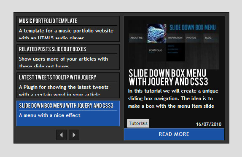This screenshot has height=157, width=242.
Task: Click ABOUT ME in the preview image
Action: (x=137, y=38)
